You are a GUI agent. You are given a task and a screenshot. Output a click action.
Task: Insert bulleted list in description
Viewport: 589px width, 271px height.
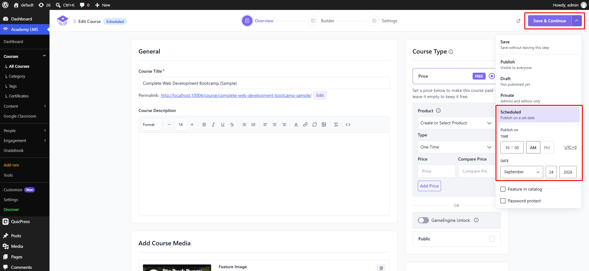(244, 124)
